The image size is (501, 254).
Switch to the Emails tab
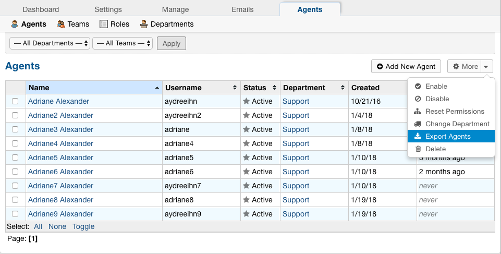tap(242, 9)
